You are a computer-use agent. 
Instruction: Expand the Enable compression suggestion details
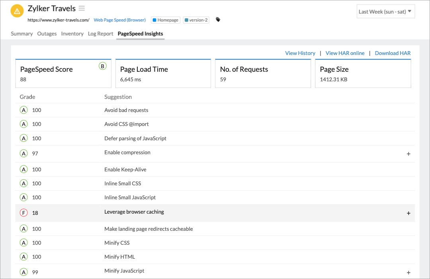click(x=408, y=153)
